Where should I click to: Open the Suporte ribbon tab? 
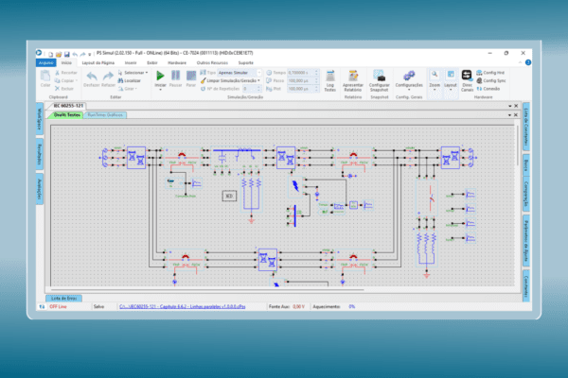point(245,63)
